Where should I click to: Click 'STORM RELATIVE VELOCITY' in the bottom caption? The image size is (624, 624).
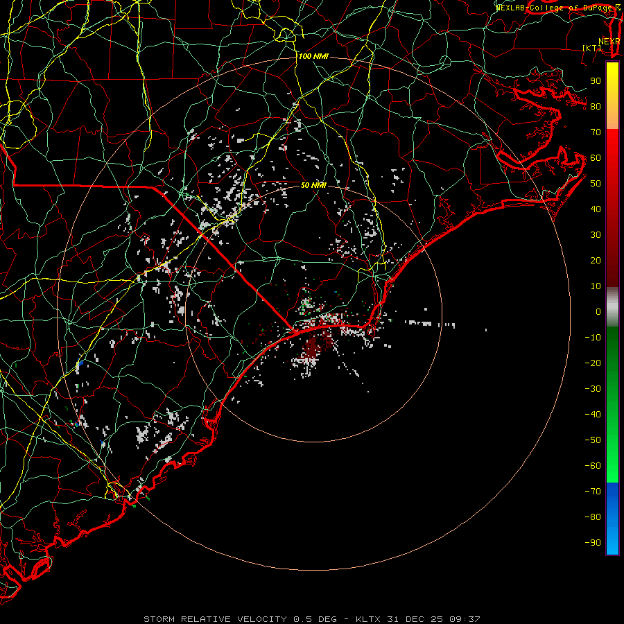[x=215, y=619]
